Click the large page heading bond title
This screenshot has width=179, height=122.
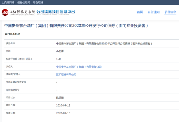pyautogui.click(x=76, y=26)
